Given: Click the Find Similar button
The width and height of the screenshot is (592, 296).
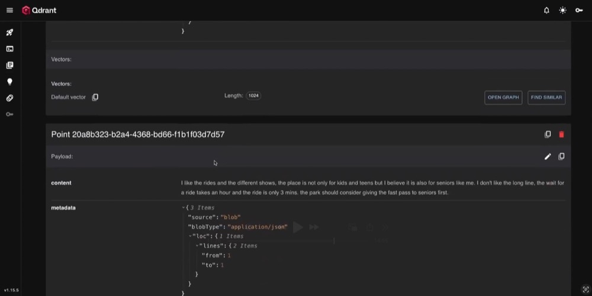Looking at the screenshot, I should (546, 98).
